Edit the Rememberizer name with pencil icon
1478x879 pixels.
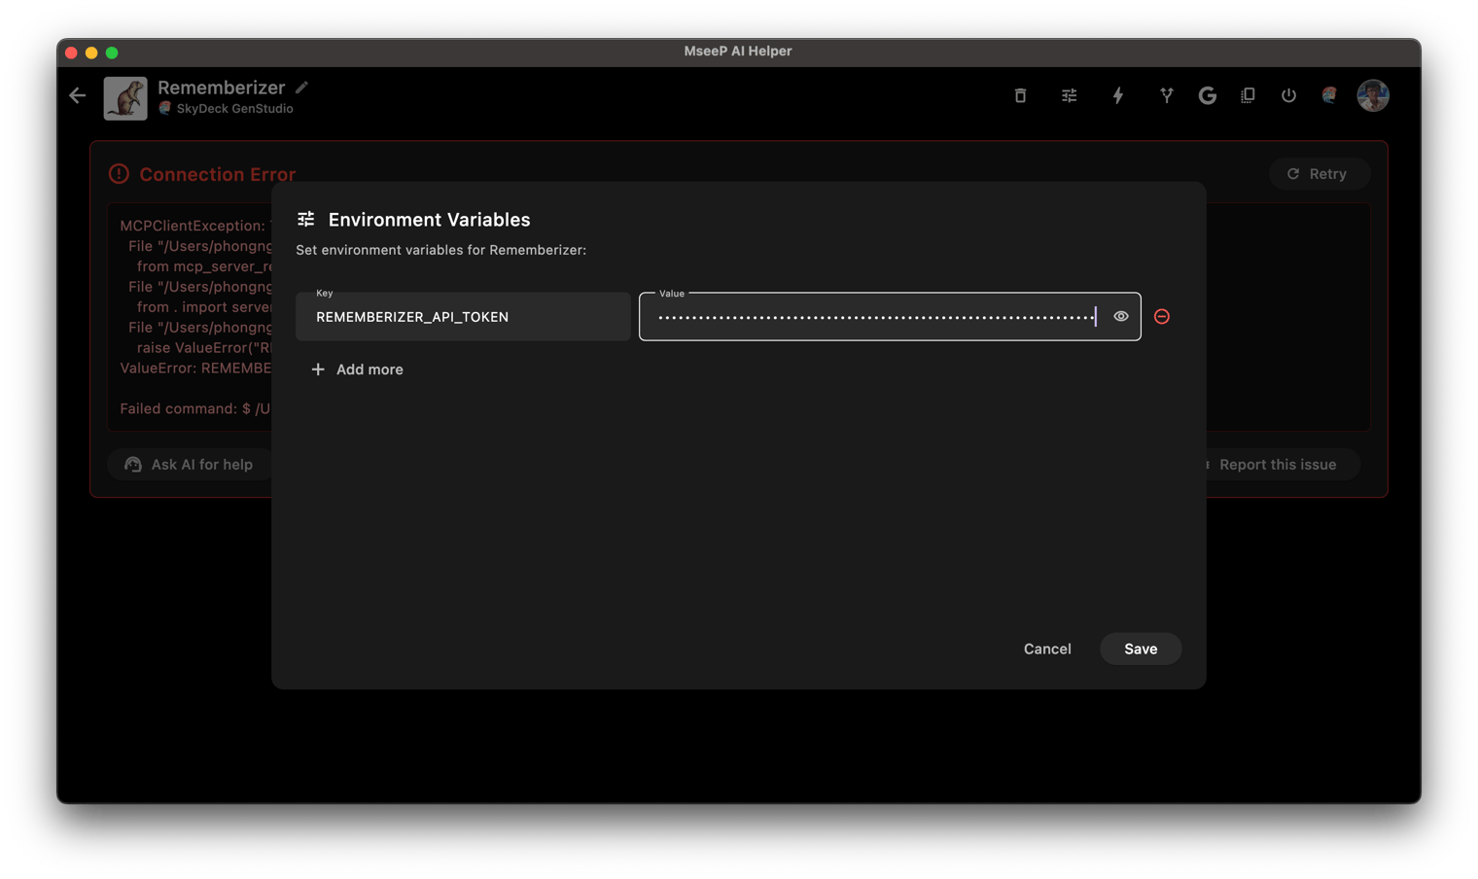[x=302, y=88]
